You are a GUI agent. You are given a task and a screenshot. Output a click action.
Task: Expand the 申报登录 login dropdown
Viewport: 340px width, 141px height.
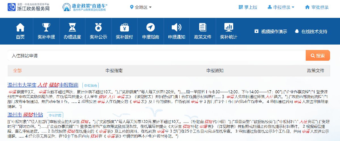[x=280, y=7]
